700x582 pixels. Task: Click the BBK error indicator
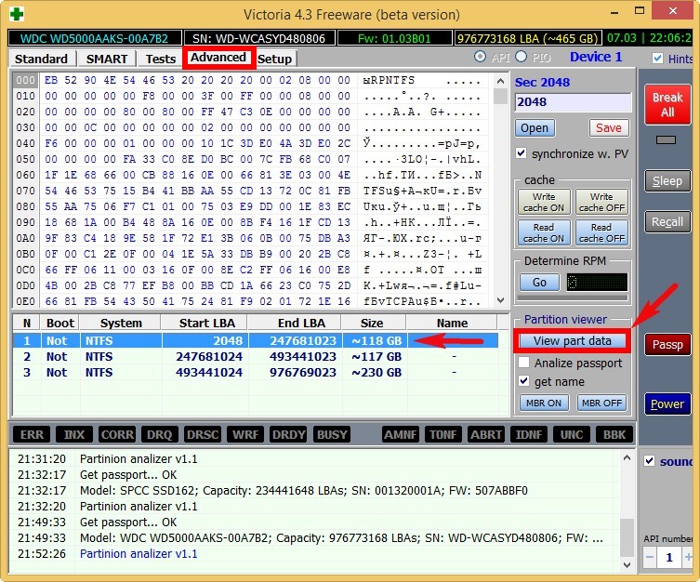pos(614,434)
